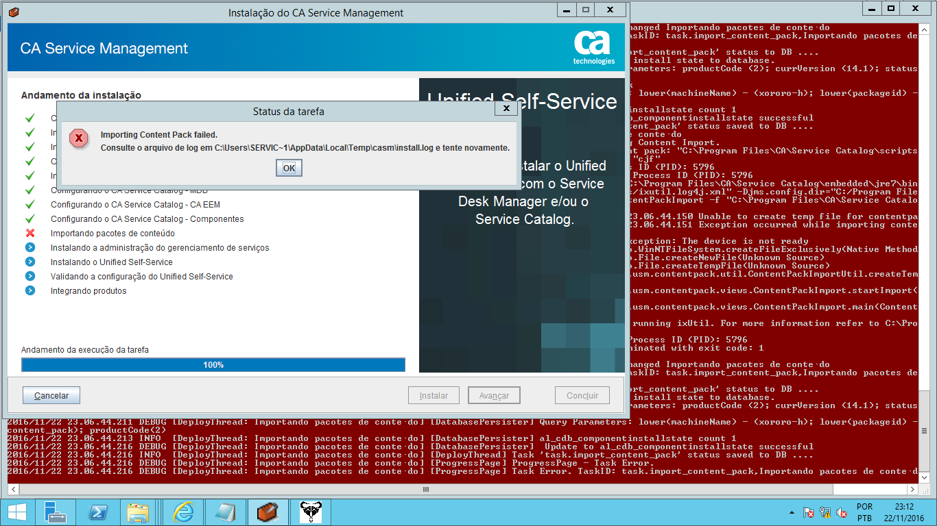Click green checkmark beside CA Service Catalog - Componentes
Screen dimensions: 937x526
point(30,219)
